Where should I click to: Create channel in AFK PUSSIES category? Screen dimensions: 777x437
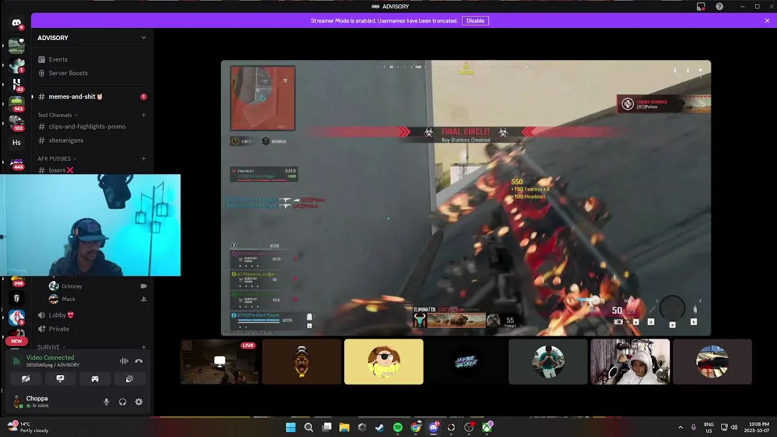144,159
